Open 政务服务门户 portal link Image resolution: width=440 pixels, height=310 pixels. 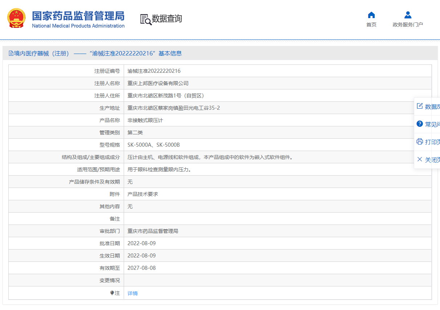tap(408, 25)
